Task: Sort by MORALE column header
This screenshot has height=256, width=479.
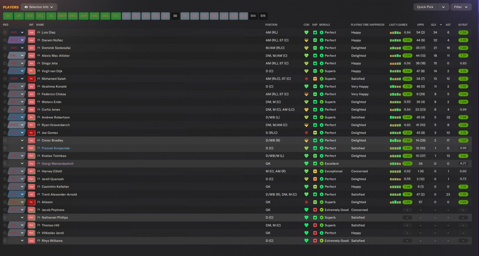Action: point(324,25)
